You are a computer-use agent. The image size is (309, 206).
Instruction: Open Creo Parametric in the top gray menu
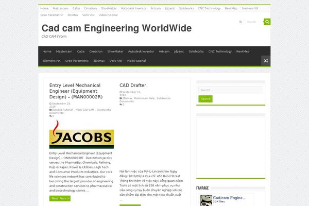[x=51, y=15]
